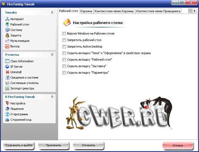This screenshot has height=152, width=199.
Task: Collapse the Утилиты panel section
Action: tap(52, 55)
